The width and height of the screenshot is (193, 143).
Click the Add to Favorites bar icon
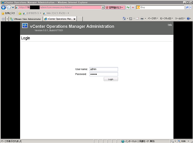click(20, 13)
